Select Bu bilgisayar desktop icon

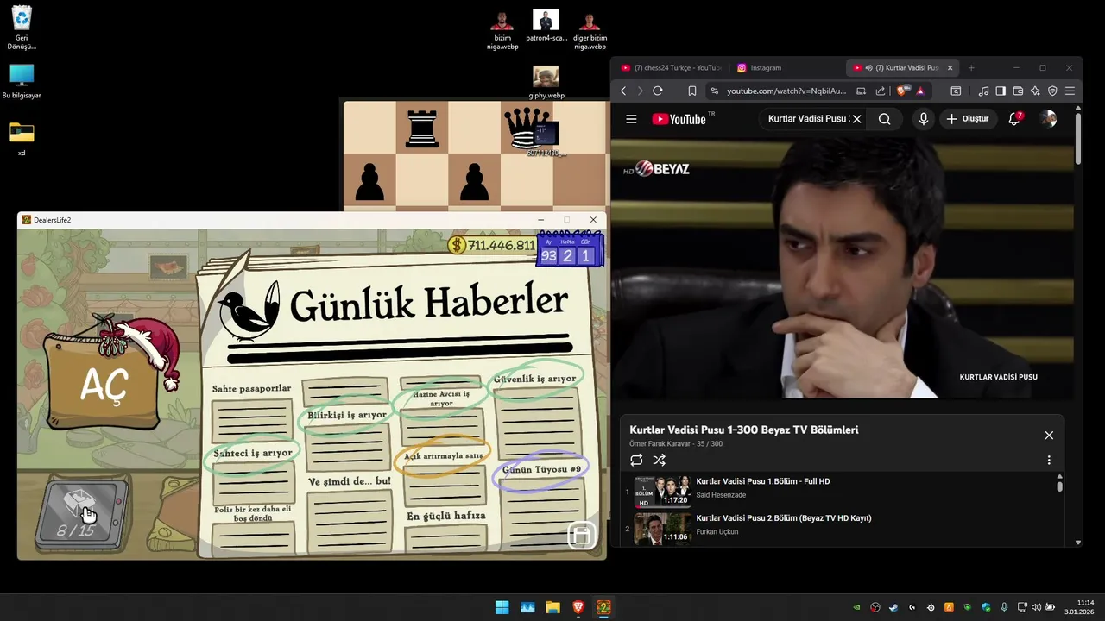point(22,82)
